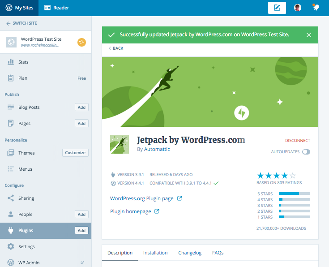
Task: Open the Plugin homepage link
Action: [x=131, y=211]
